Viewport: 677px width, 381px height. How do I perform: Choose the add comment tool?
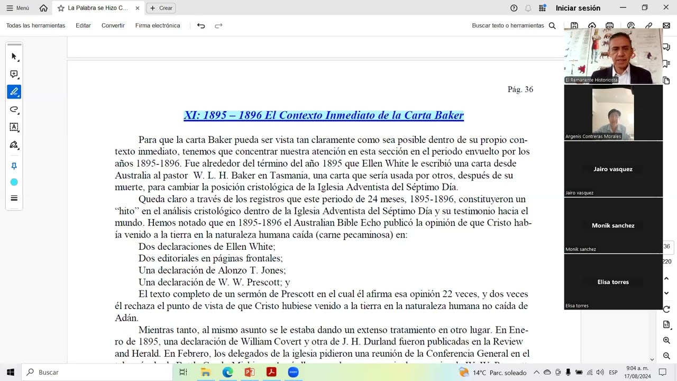tap(14, 74)
